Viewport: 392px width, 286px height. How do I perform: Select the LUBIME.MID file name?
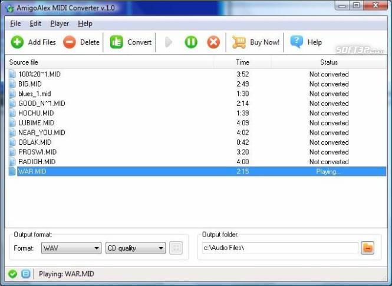tap(36, 123)
